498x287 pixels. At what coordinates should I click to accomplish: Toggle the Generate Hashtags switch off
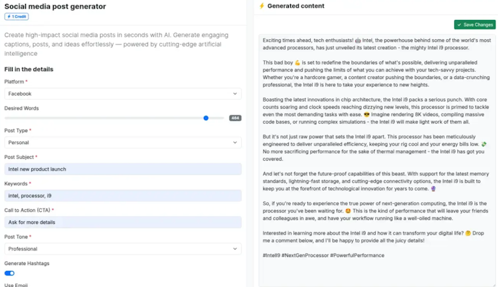click(x=9, y=273)
